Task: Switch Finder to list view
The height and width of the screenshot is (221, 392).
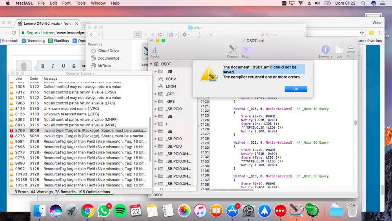Action: tap(145, 35)
